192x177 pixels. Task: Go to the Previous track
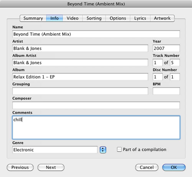20,167
